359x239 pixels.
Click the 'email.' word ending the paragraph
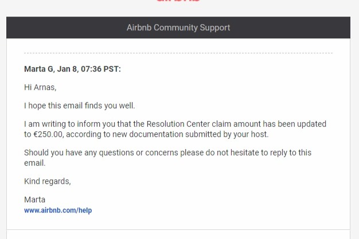35,163
